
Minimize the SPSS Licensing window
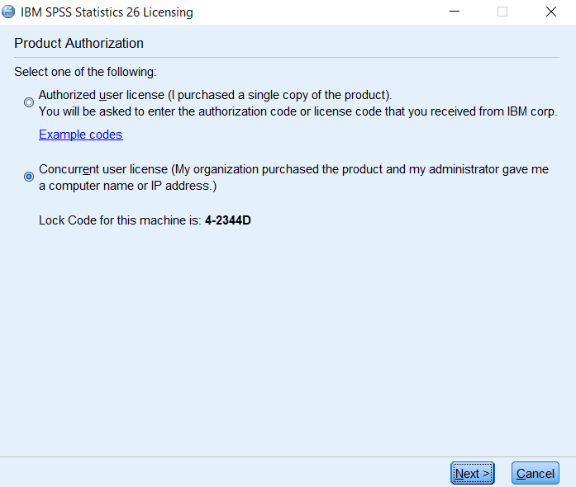(455, 12)
